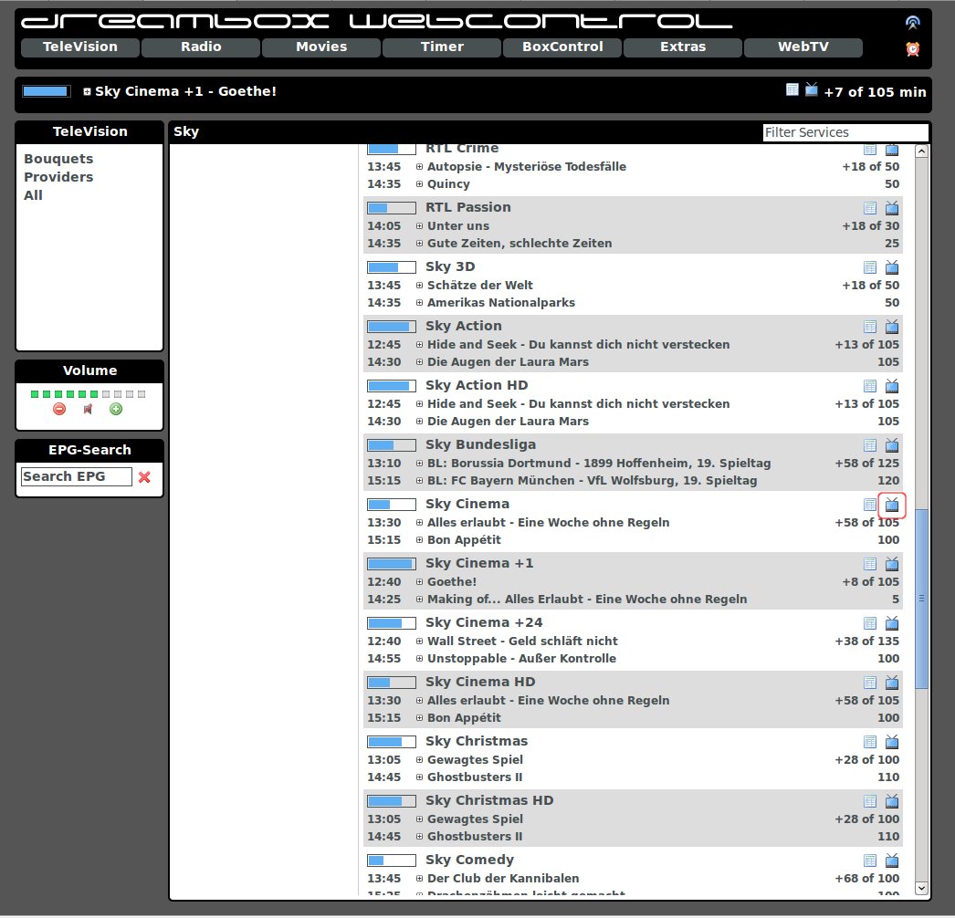The image size is (955, 918).
Task: Open EPG icon for Sky Cinema HD
Action: (870, 683)
